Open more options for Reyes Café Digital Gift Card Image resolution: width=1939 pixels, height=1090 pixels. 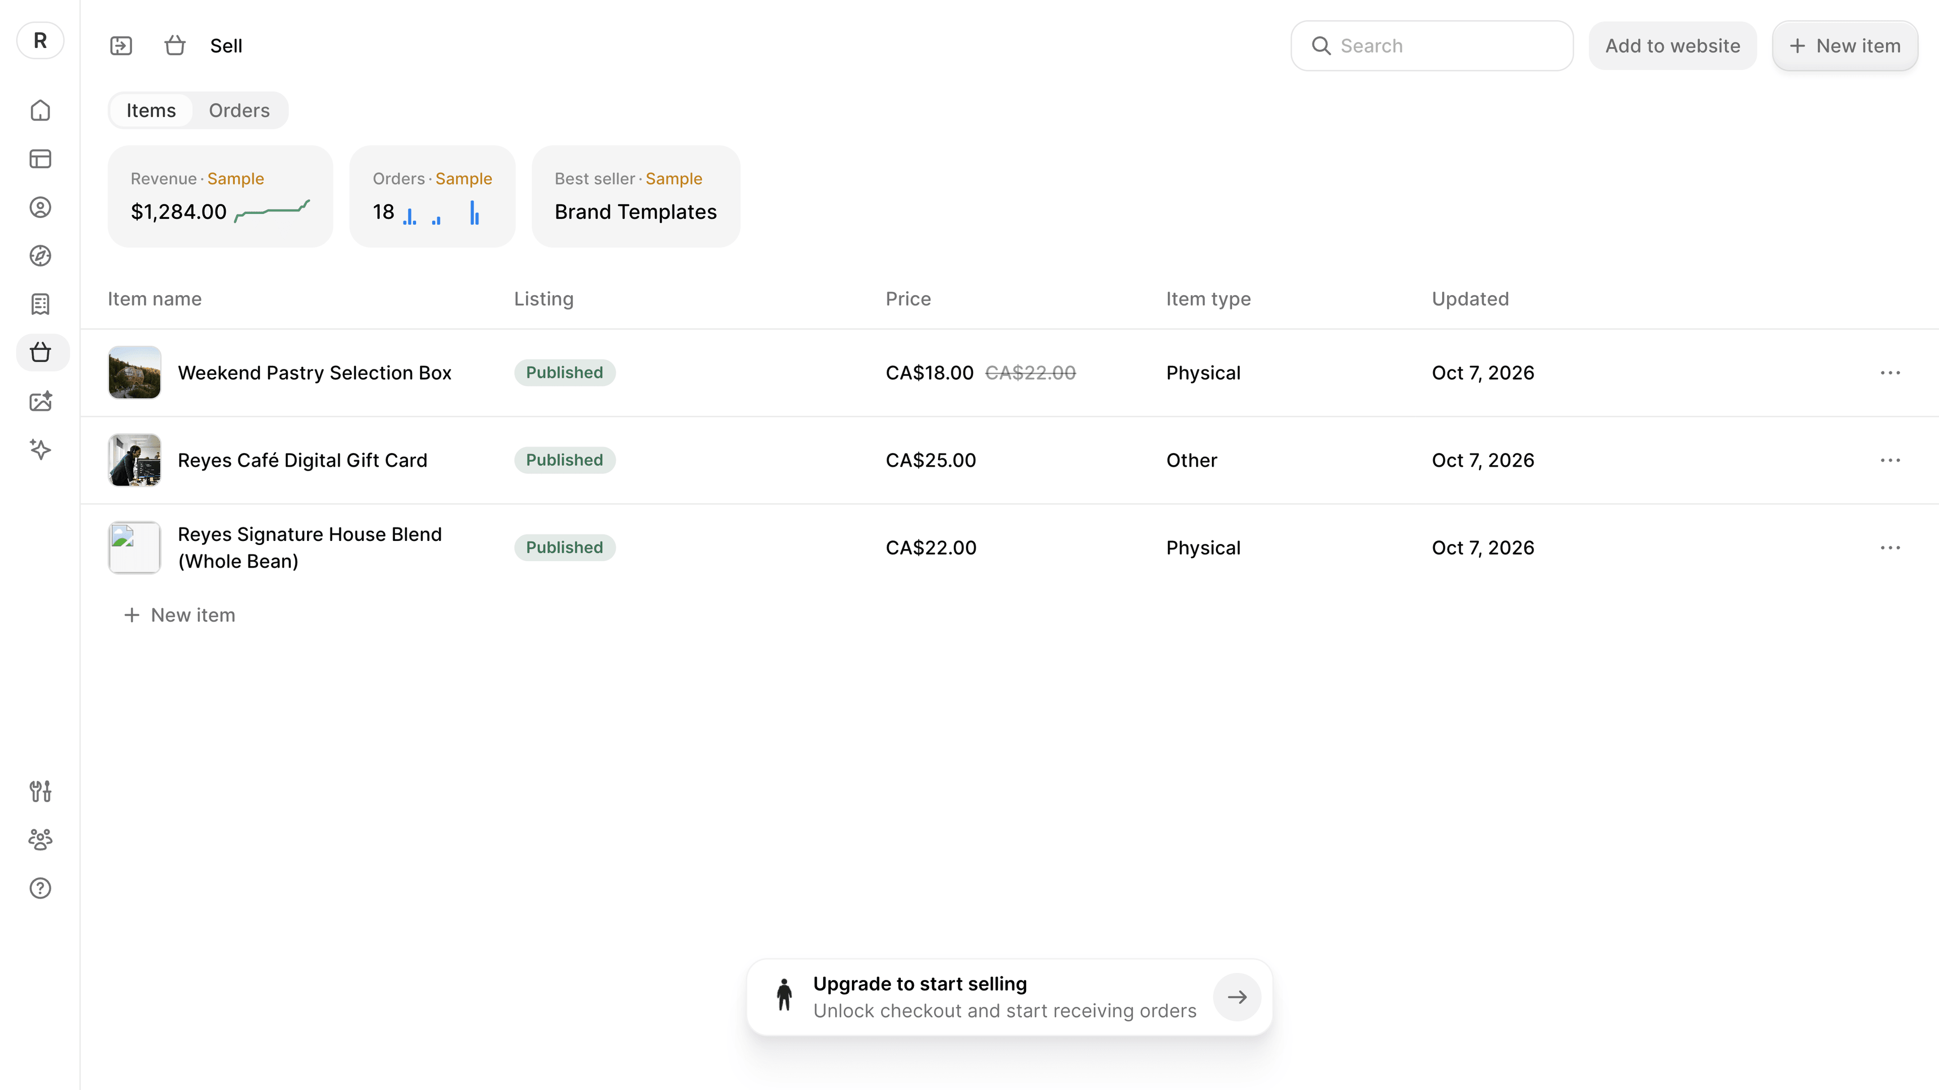pyautogui.click(x=1890, y=460)
